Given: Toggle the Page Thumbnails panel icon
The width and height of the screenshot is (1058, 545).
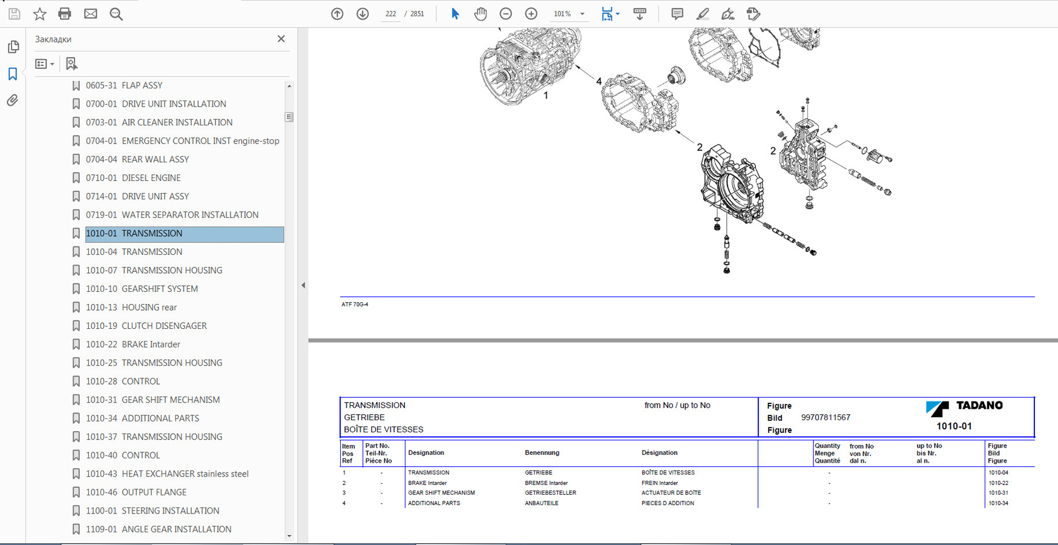Looking at the screenshot, I should point(13,47).
